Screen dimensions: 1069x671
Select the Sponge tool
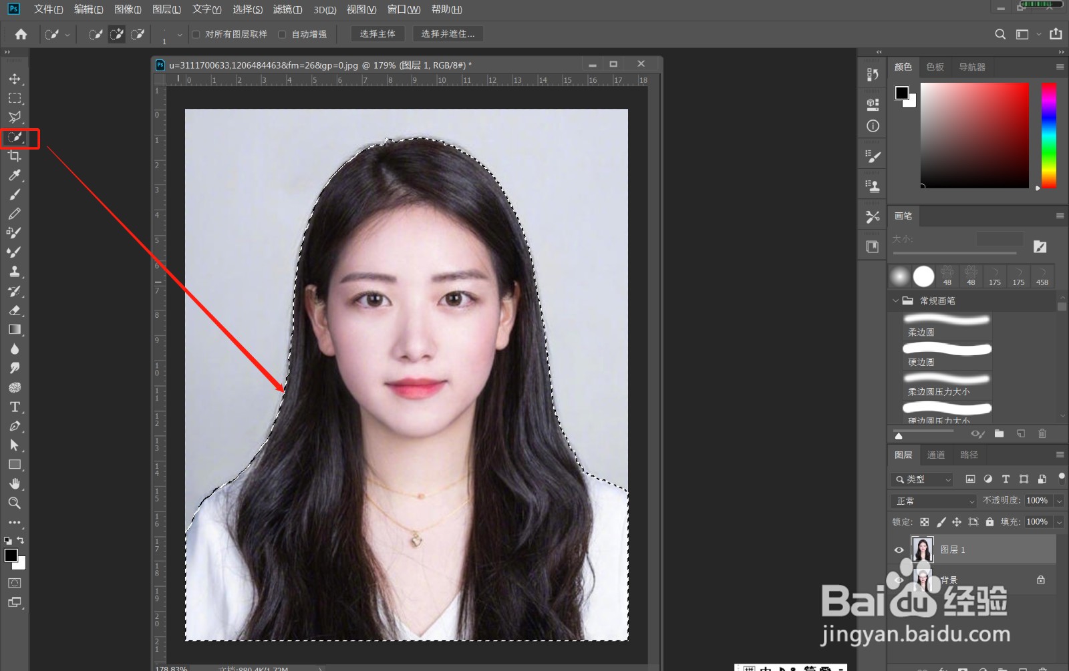(x=15, y=387)
